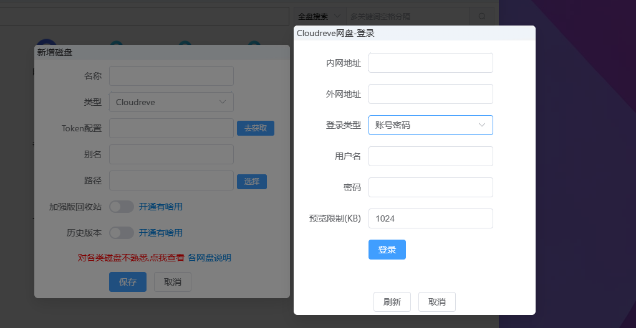Open the 全盘搜索 search scope dropdown
Viewport: 636px width, 328px height.
[x=320, y=16]
